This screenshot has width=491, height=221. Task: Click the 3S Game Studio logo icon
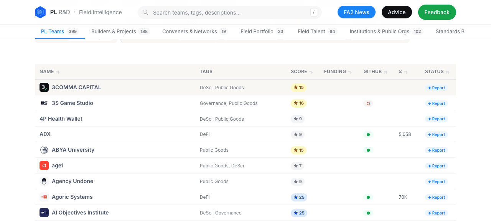pos(44,103)
